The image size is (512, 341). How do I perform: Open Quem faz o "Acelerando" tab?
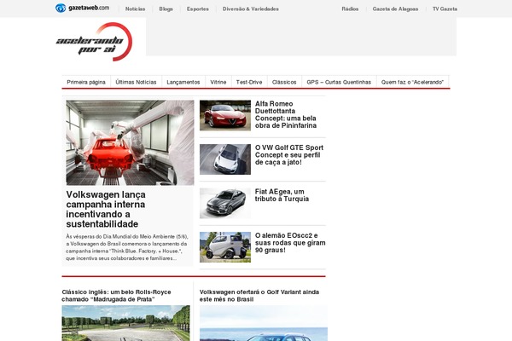click(x=412, y=82)
